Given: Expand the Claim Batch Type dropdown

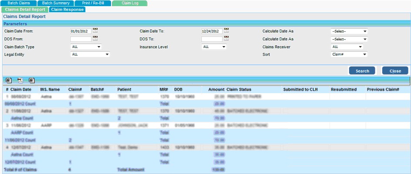Looking at the screenshot, I should coord(86,47).
